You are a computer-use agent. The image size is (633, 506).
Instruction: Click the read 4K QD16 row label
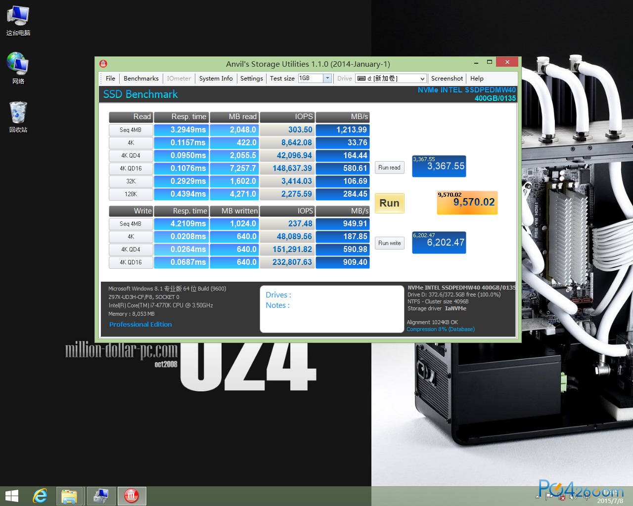(131, 169)
